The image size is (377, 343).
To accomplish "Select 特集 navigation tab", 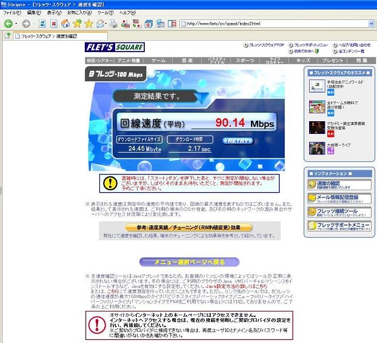I will 361,61.
